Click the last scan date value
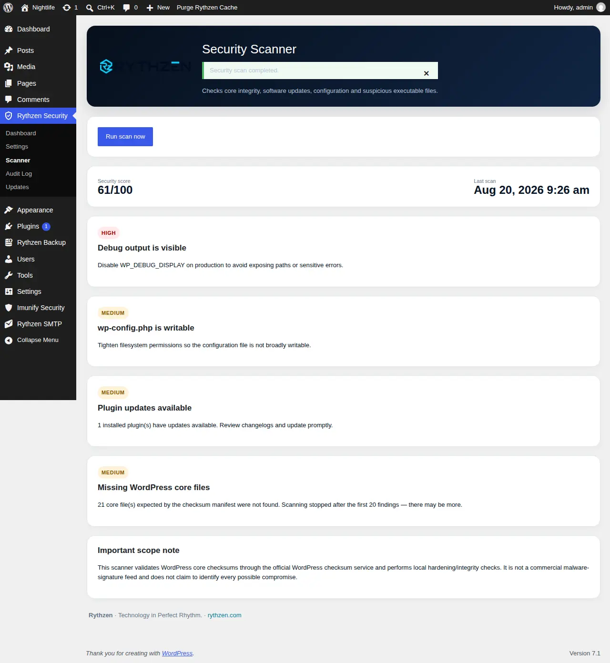Screen dimensions: 610x663 pos(531,190)
